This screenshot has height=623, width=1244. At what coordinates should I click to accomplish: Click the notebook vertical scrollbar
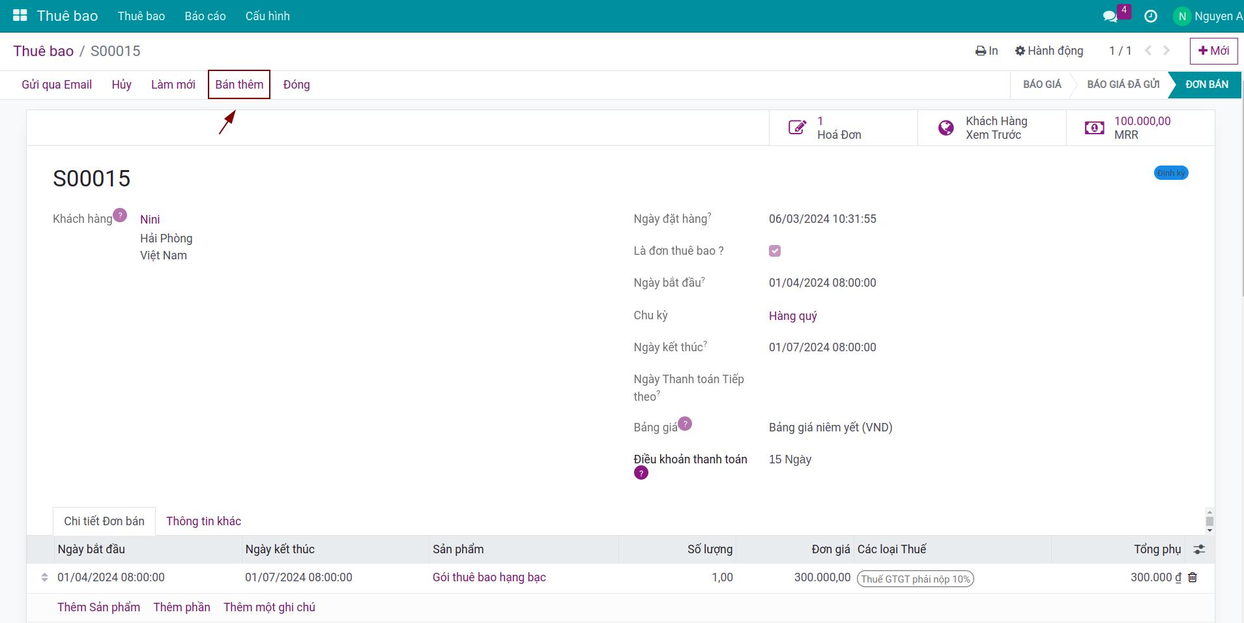[x=1209, y=521]
